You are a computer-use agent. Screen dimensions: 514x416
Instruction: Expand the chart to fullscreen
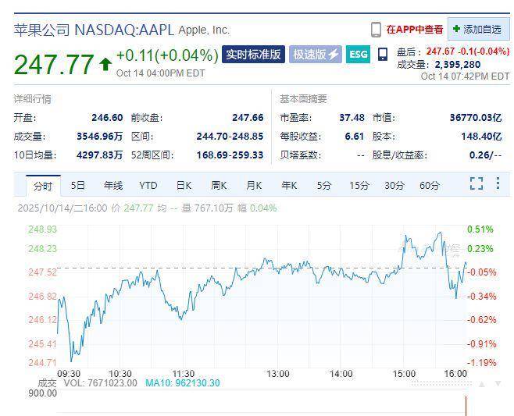(x=477, y=184)
